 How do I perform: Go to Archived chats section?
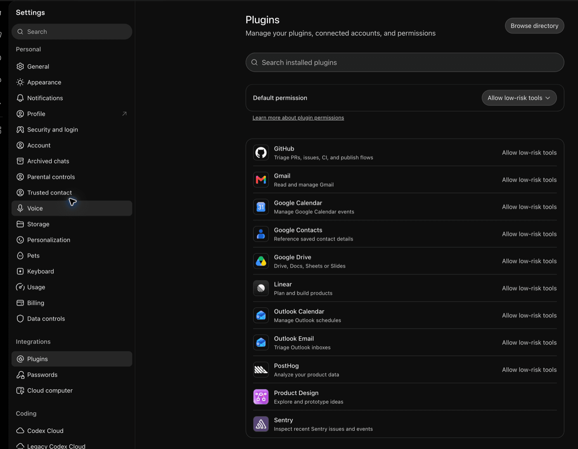coord(72,161)
